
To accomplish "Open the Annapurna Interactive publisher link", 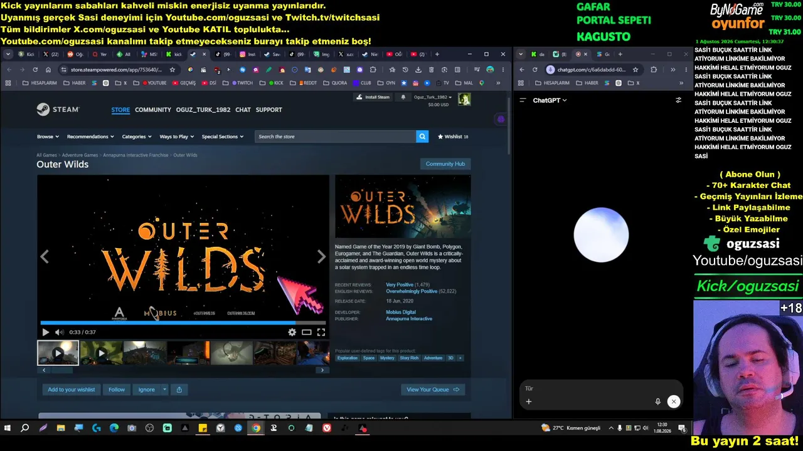I will point(409,319).
